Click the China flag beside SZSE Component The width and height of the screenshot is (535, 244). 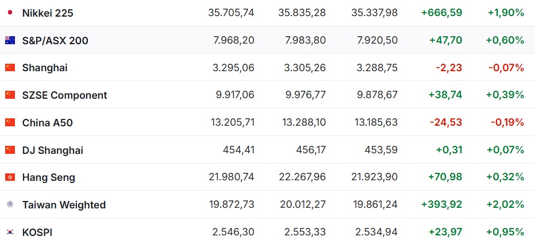(10, 95)
